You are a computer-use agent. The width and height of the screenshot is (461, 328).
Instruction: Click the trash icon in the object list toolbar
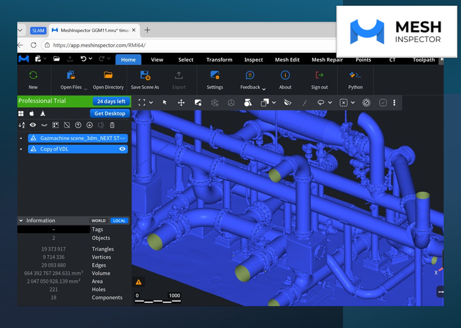pyautogui.click(x=112, y=125)
